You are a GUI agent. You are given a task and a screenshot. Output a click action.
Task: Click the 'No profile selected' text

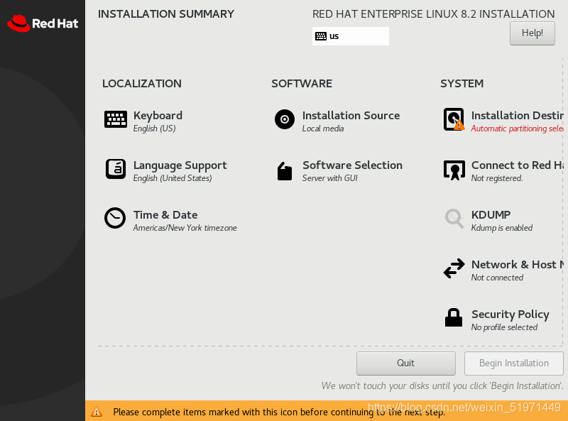pyautogui.click(x=504, y=327)
